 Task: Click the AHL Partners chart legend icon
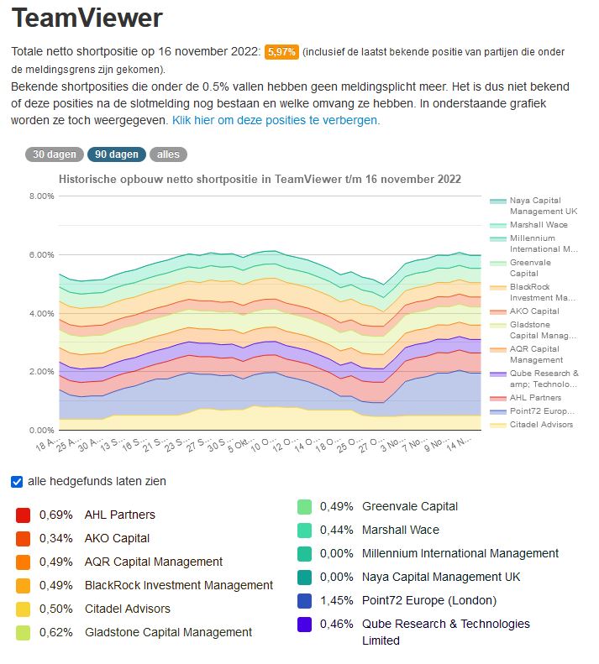[498, 398]
